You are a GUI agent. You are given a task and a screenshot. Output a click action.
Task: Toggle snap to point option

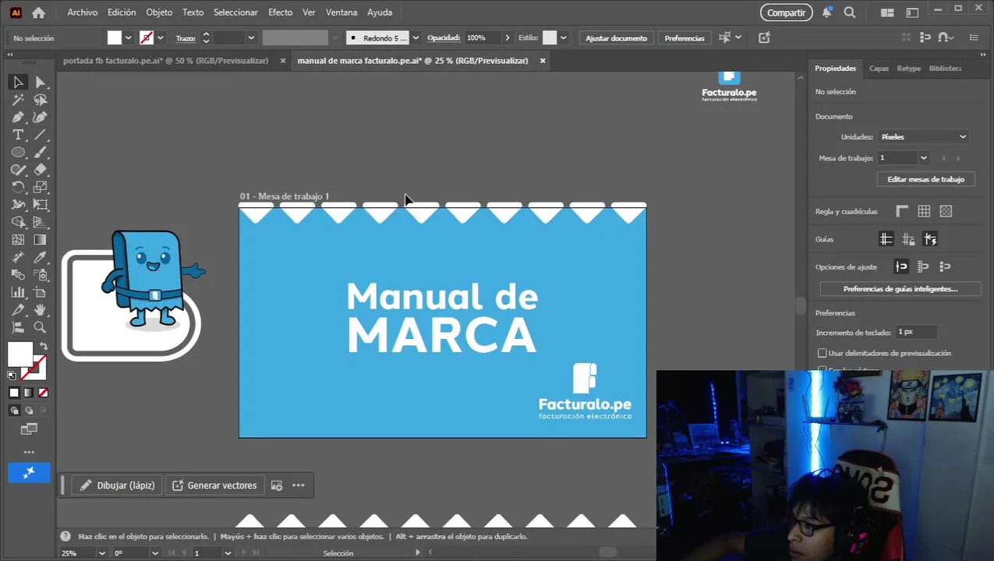(901, 266)
